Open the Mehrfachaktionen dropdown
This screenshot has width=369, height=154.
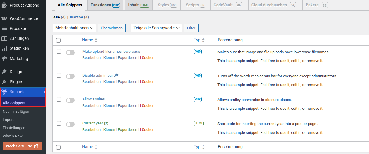tap(74, 28)
